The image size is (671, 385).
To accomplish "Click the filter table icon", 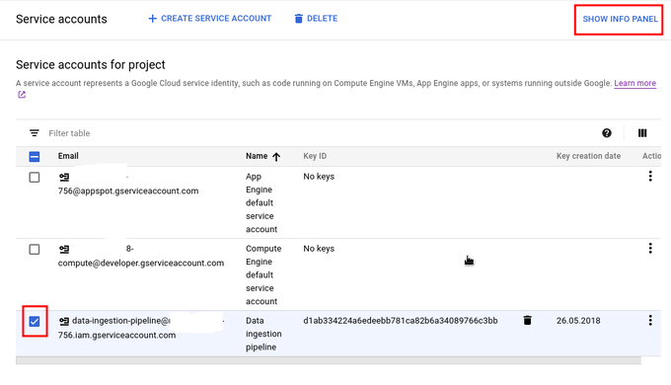I will click(35, 133).
